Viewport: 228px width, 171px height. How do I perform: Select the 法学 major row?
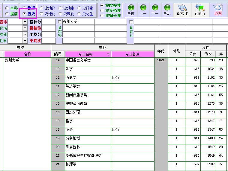(88, 71)
